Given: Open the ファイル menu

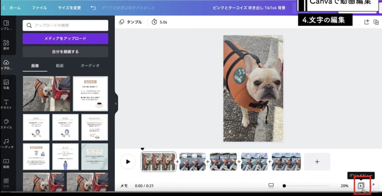Looking at the screenshot, I should (39, 8).
